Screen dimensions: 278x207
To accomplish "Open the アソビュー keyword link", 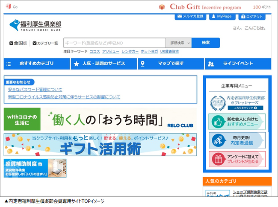I will (x=111, y=52).
